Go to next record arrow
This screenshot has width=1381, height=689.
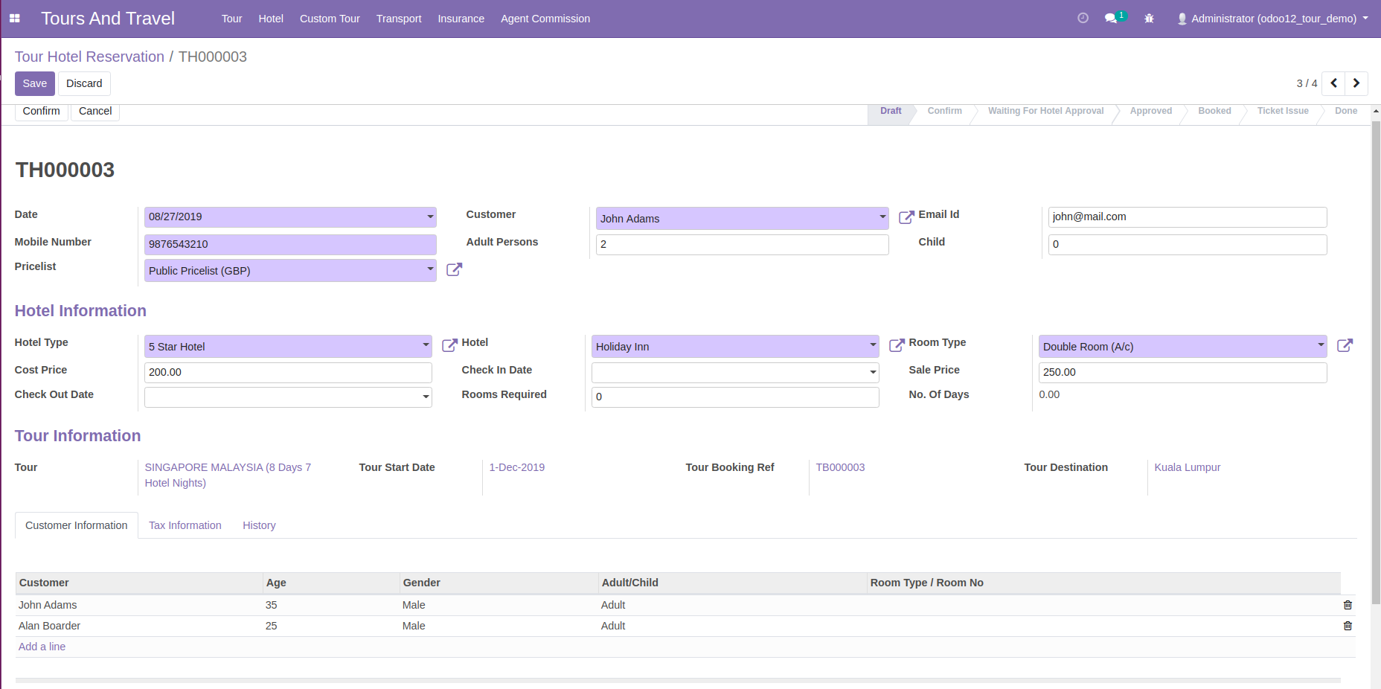[1356, 83]
